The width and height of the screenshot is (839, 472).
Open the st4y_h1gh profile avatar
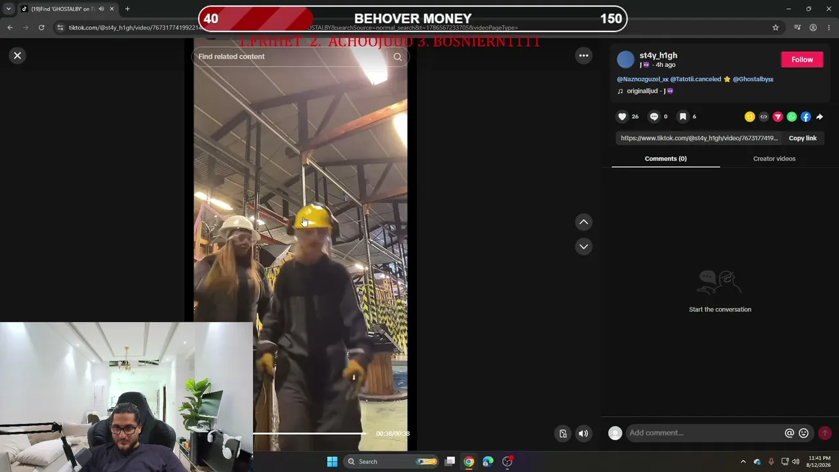(626, 60)
